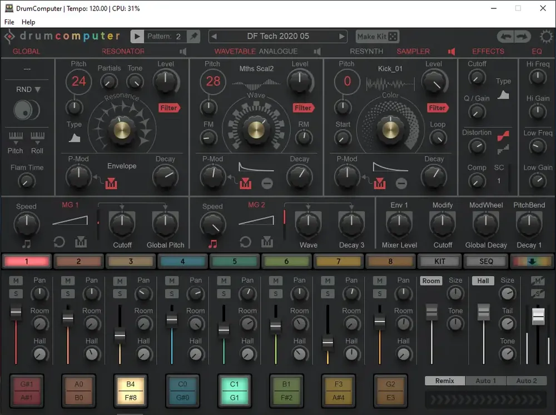Switch to the GLOBAL section tab
The width and height of the screenshot is (556, 415).
tap(26, 51)
